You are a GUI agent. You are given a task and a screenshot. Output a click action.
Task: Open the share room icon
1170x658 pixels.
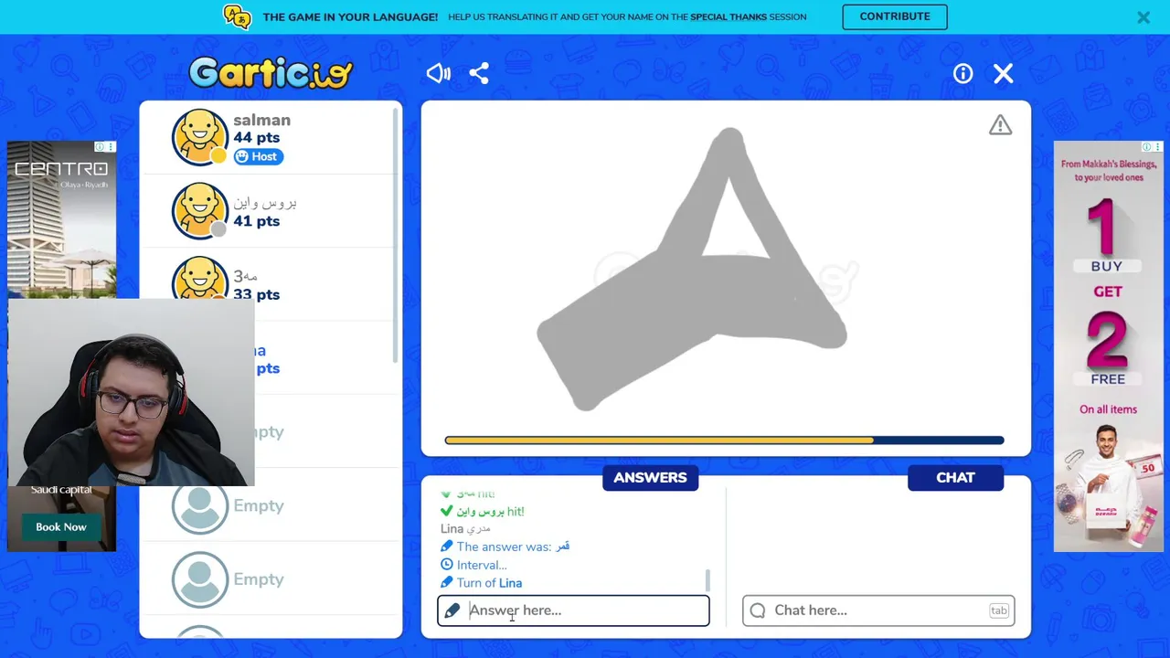point(479,73)
